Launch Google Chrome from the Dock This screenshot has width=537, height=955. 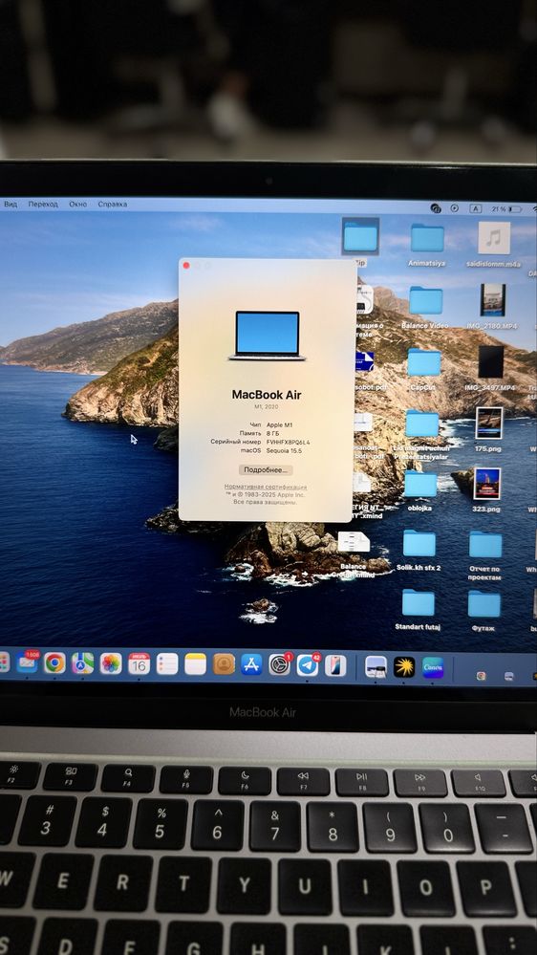54,663
